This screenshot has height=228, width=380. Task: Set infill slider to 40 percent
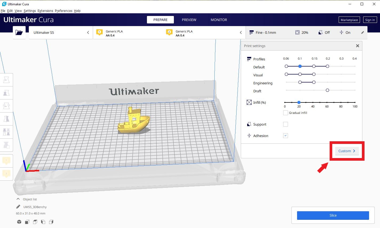[x=313, y=102]
